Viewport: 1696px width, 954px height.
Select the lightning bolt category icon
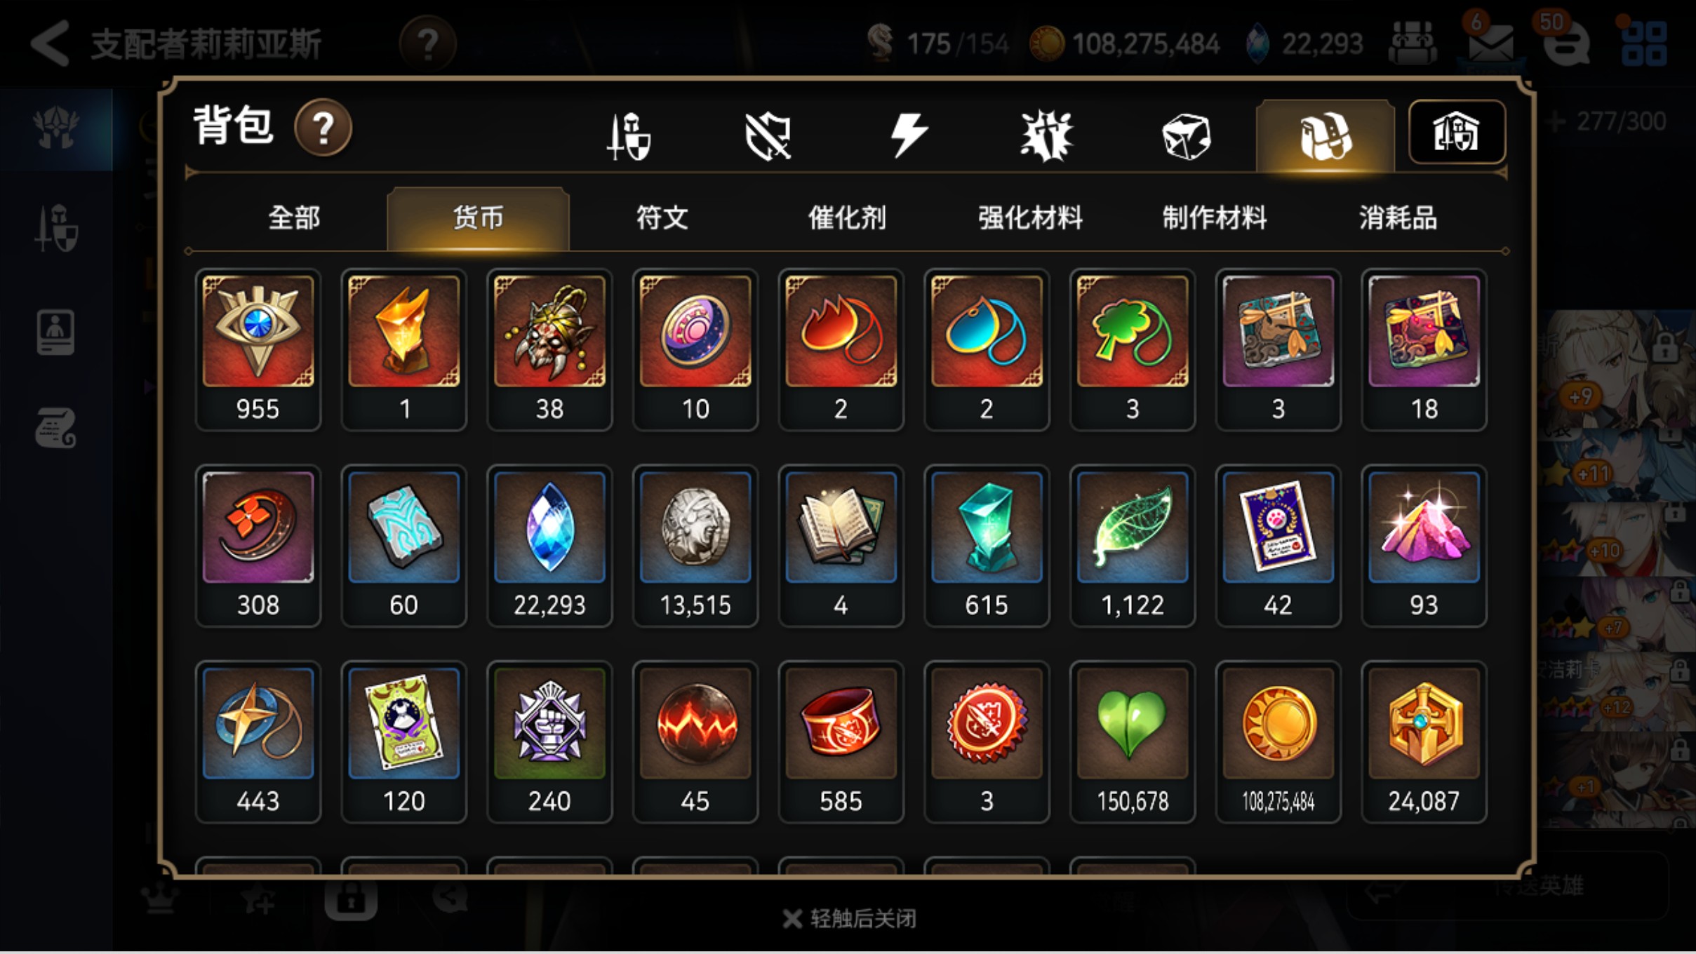pos(909,135)
